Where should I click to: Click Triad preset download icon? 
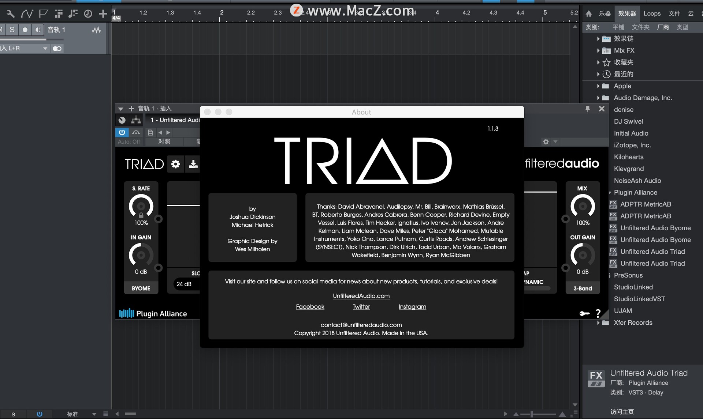coord(193,164)
